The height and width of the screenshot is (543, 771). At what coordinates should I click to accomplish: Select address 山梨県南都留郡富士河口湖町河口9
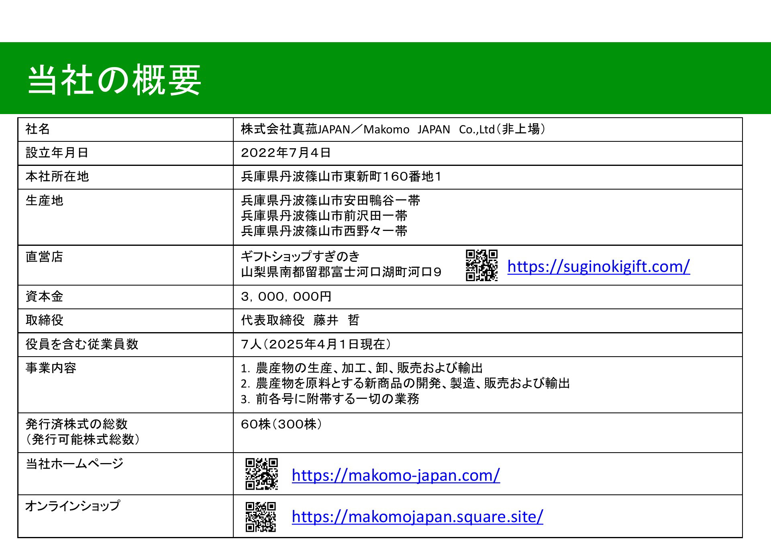pyautogui.click(x=341, y=272)
